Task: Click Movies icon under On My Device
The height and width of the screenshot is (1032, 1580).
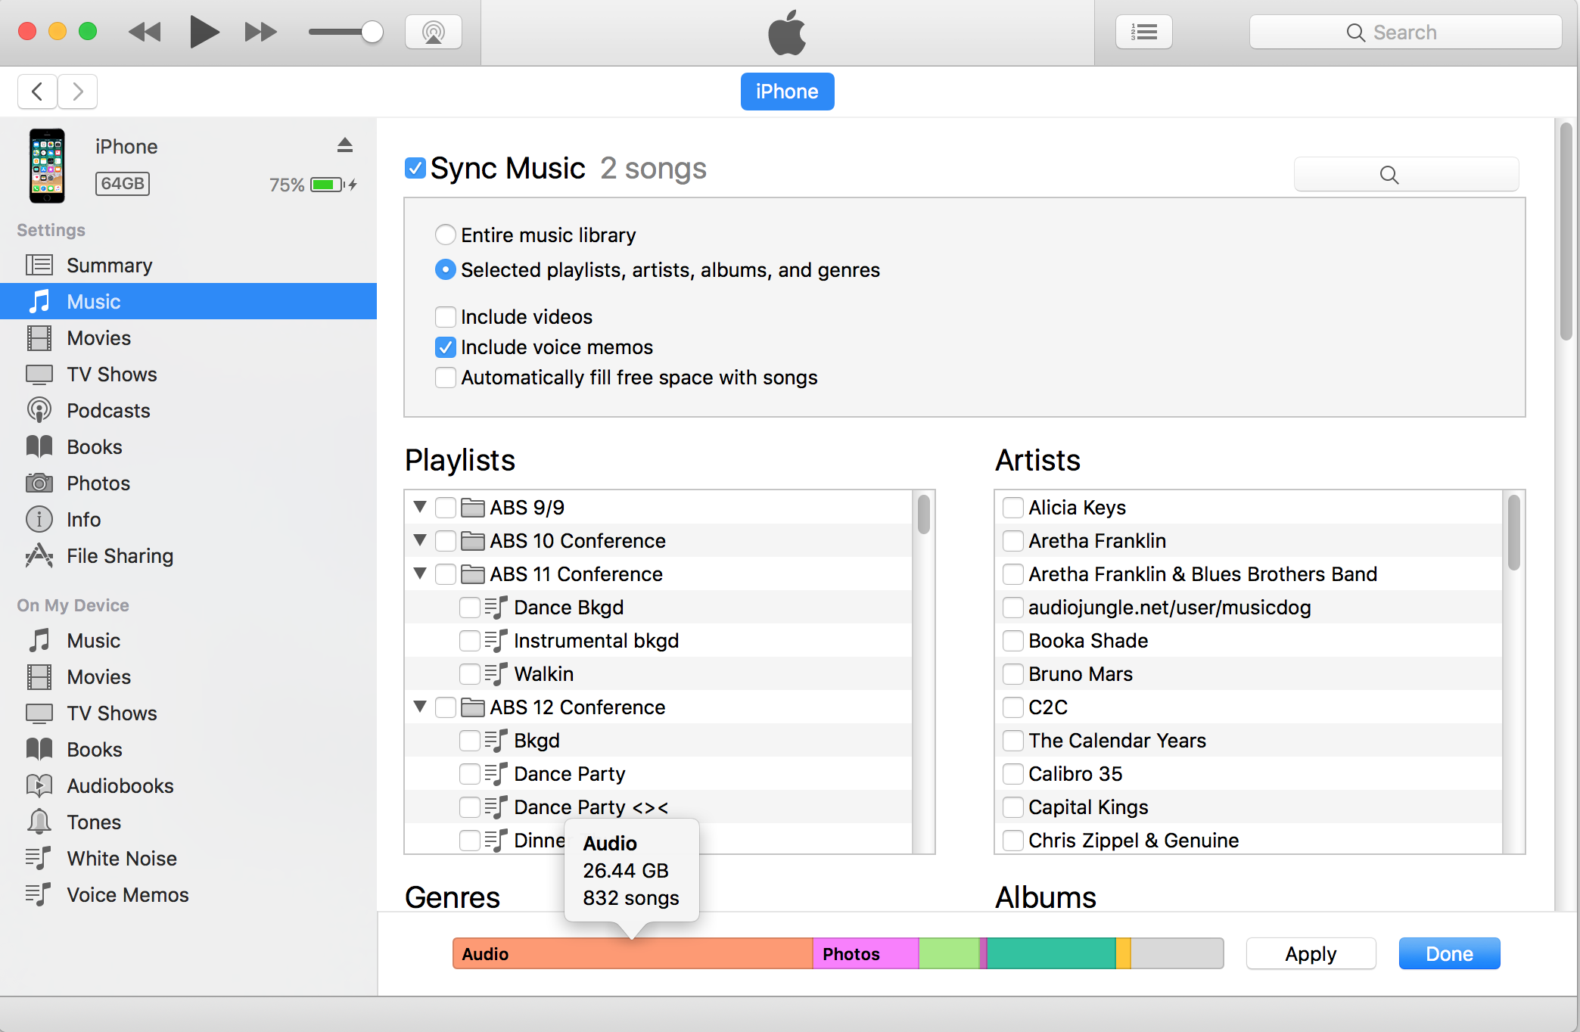Action: pyautogui.click(x=39, y=676)
